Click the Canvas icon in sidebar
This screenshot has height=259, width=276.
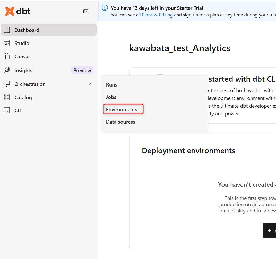tap(7, 56)
